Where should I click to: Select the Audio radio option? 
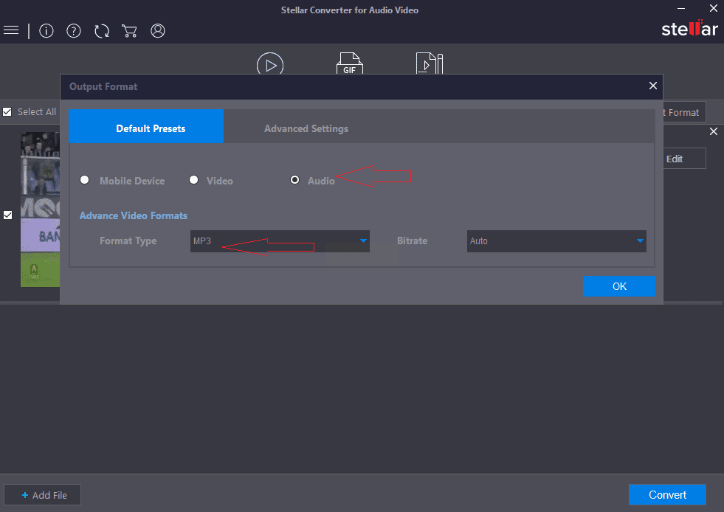pos(295,180)
